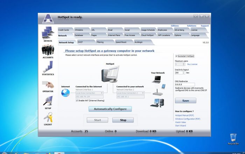Click the Save button
This screenshot has width=245, height=154.
coord(185,101)
